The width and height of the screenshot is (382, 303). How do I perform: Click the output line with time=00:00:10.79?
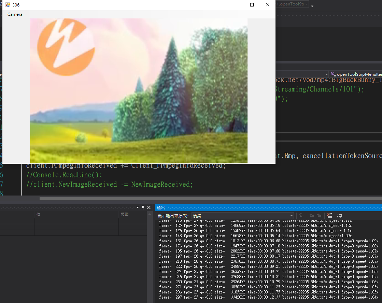point(269,282)
